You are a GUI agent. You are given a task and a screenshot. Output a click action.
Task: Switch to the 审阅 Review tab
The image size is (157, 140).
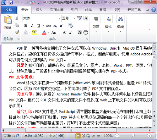click(x=103, y=10)
